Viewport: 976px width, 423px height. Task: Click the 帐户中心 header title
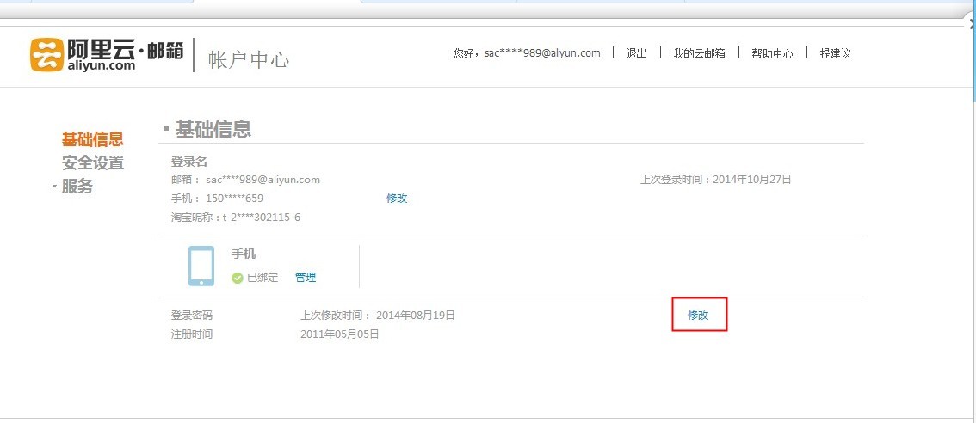coord(249,59)
